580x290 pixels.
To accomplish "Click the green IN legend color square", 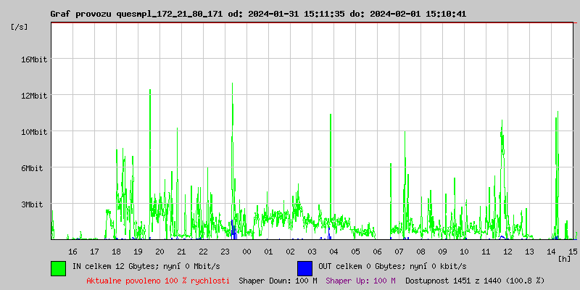I will (x=58, y=268).
